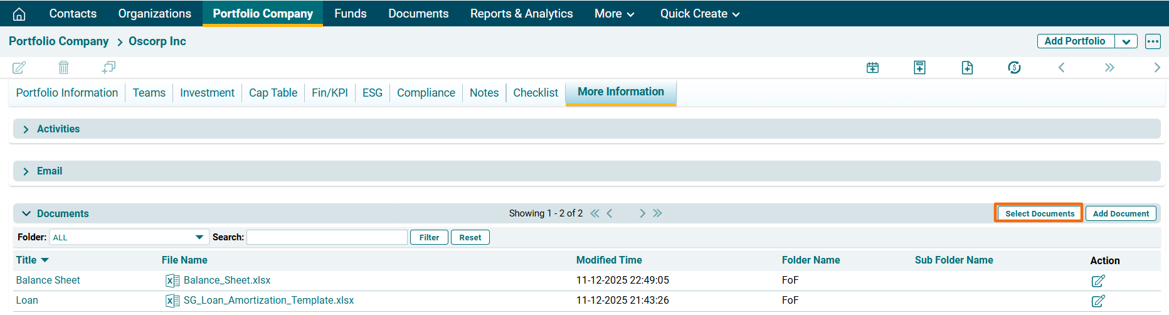
Task: Click the pencil edit icon in top toolbar
Action: tap(19, 67)
